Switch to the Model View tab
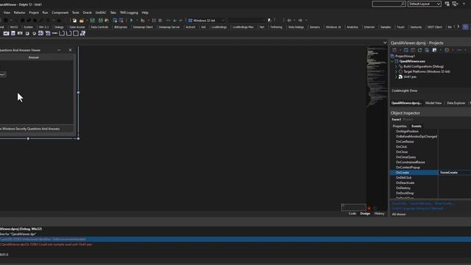 pyautogui.click(x=433, y=103)
